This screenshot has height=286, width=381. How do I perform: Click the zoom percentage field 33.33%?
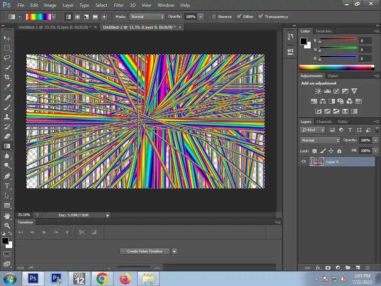coord(24,215)
